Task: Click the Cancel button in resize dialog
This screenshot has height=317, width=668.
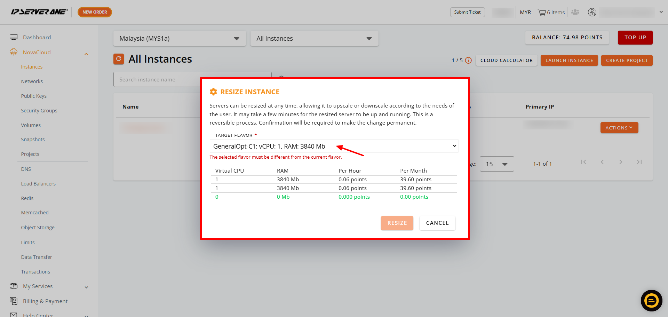Action: pos(437,223)
